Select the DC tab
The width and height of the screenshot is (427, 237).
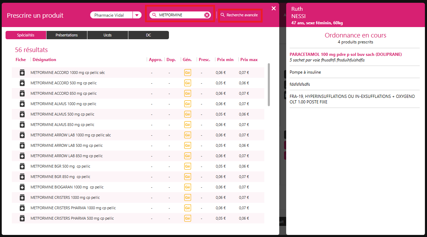[x=148, y=35]
